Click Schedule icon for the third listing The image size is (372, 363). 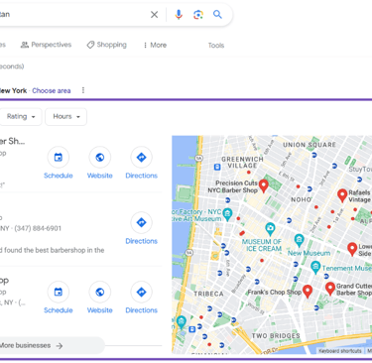pos(59,293)
